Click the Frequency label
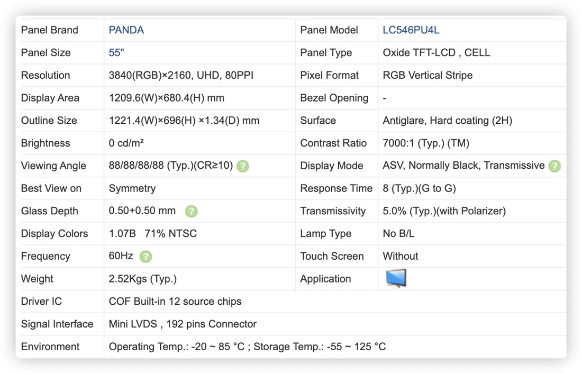The image size is (582, 374). [46, 257]
